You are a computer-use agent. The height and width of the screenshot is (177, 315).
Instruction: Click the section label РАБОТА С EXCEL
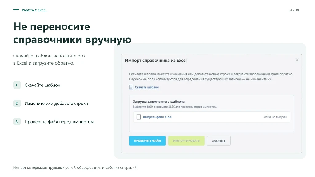[x=34, y=10]
